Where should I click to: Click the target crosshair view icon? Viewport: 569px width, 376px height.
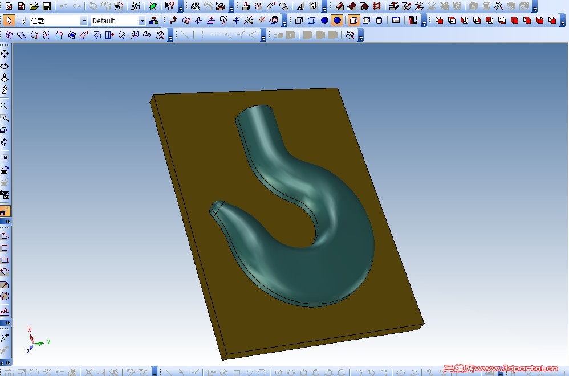coord(5,142)
